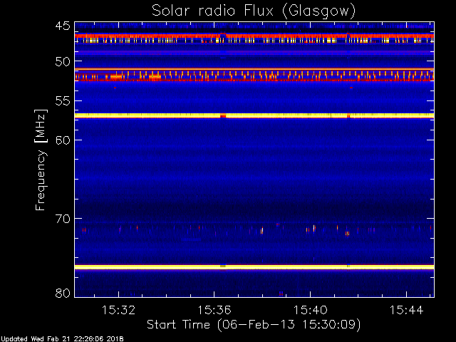Select the "Frequency [MHz]" y-axis label
456x342 pixels.
coord(41,160)
